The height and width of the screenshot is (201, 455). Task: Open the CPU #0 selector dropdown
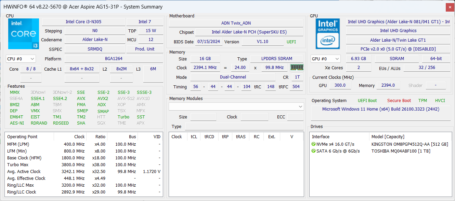point(21,59)
